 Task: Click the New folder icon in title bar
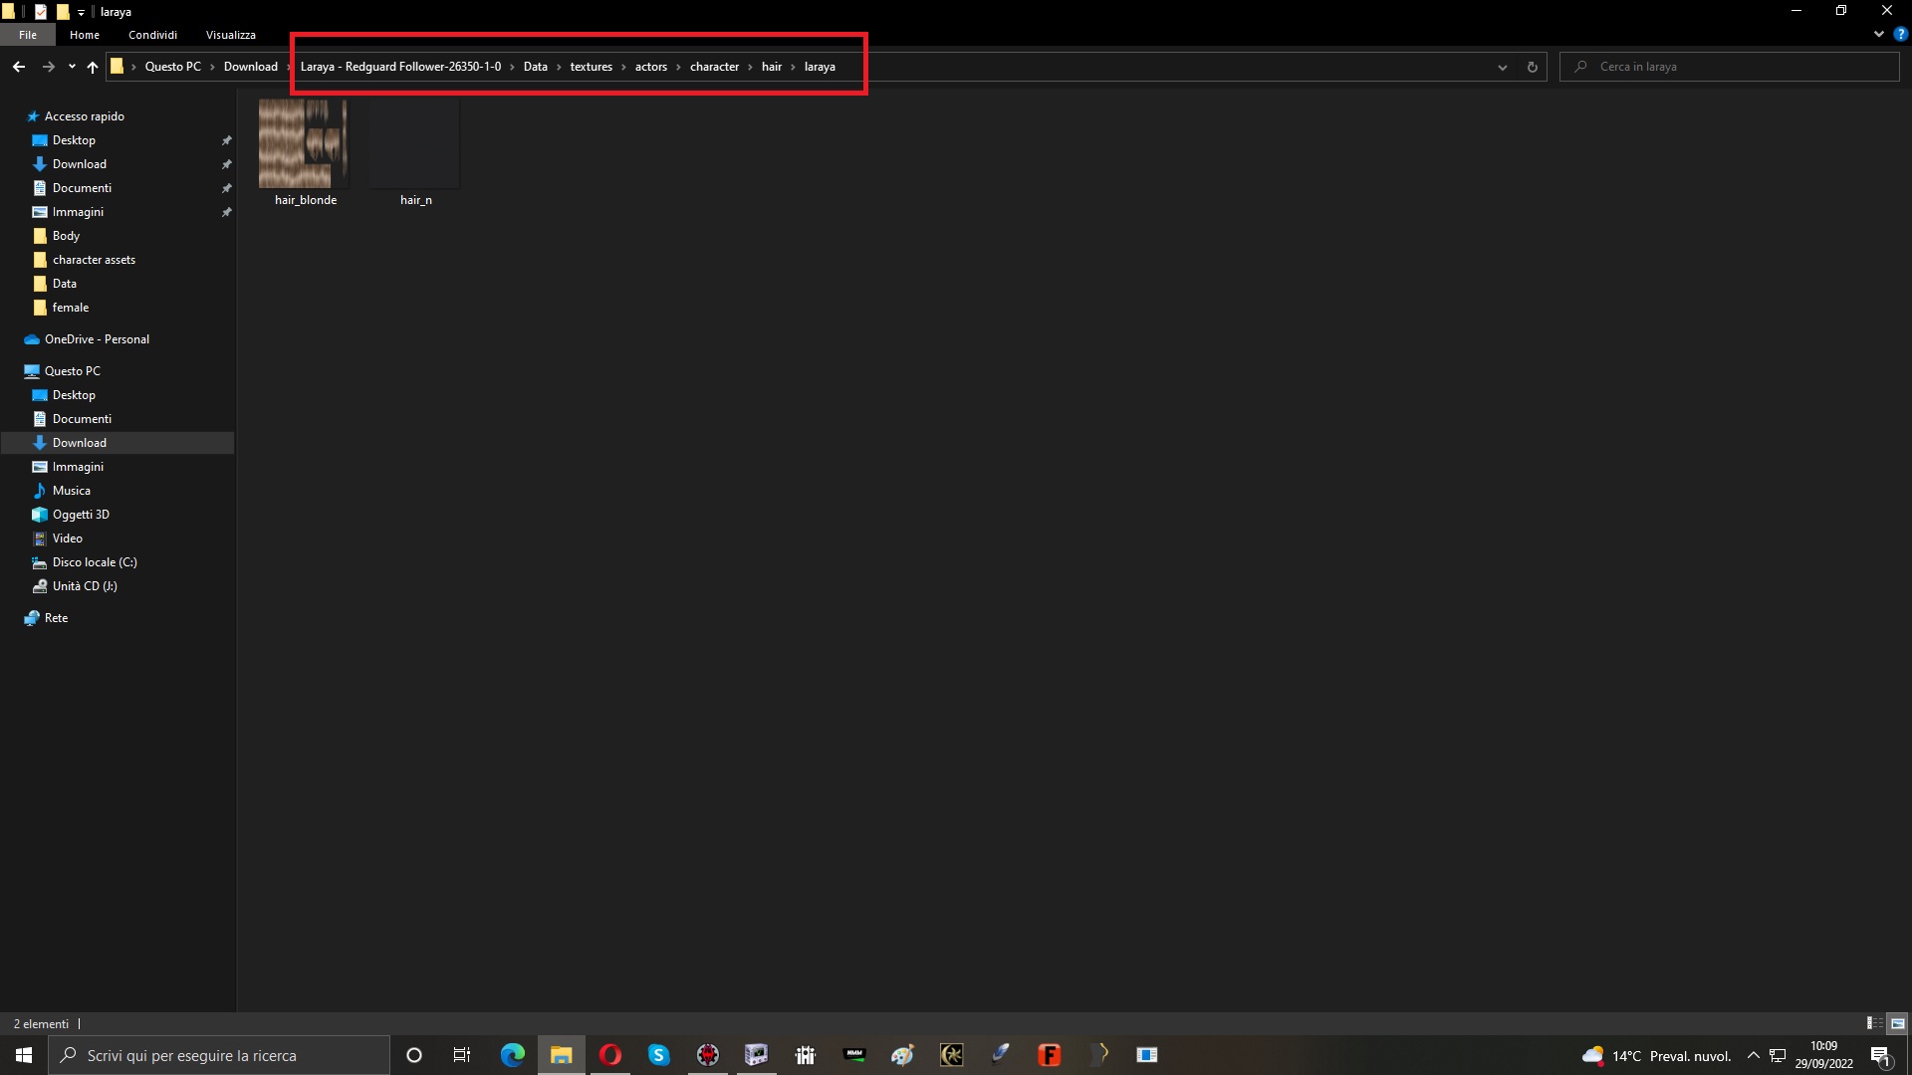pyautogui.click(x=63, y=12)
